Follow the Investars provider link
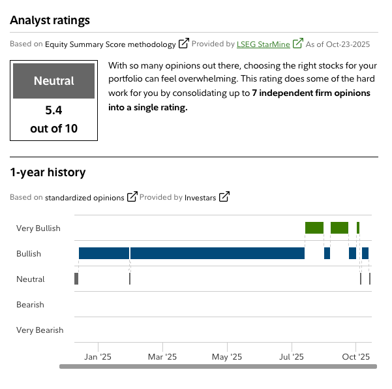392x389 pixels. (200, 197)
